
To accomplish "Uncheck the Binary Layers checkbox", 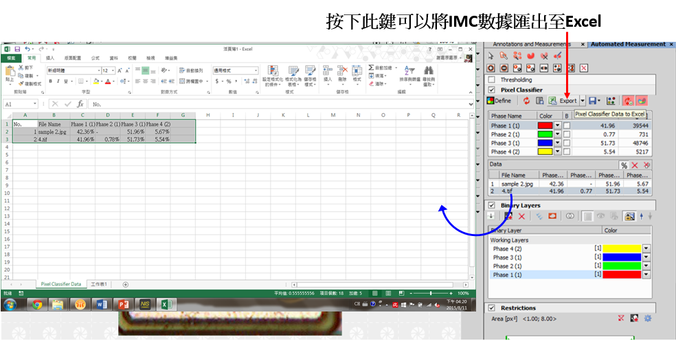I will coord(491,205).
